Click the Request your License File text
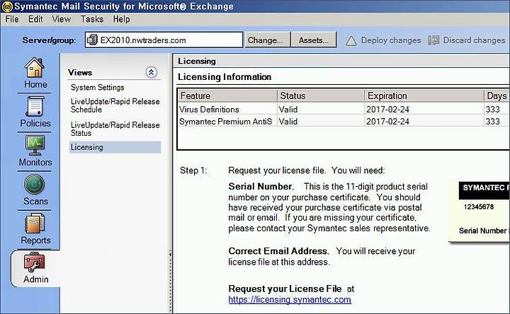This screenshot has width=510, height=314. pos(285,289)
